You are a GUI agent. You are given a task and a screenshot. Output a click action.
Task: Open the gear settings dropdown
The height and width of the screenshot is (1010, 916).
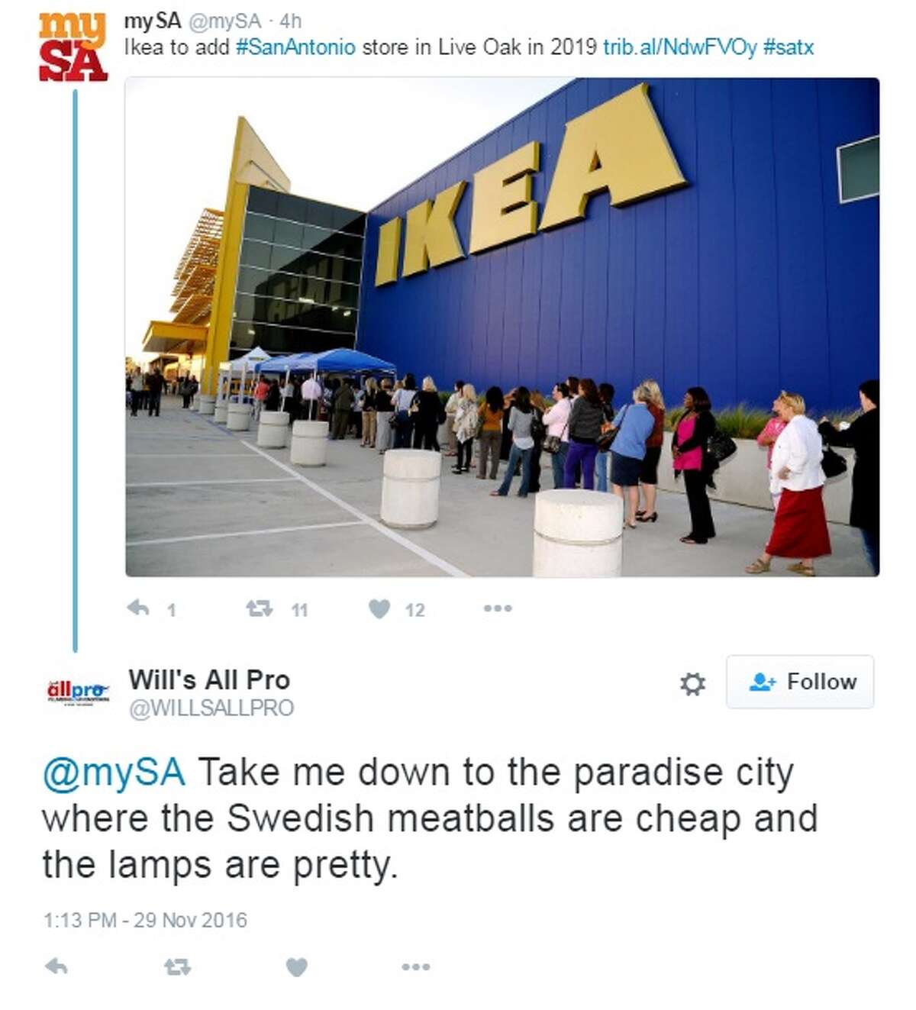pos(692,683)
